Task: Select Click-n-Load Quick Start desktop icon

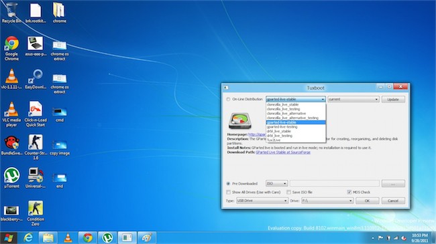Action: [36, 114]
